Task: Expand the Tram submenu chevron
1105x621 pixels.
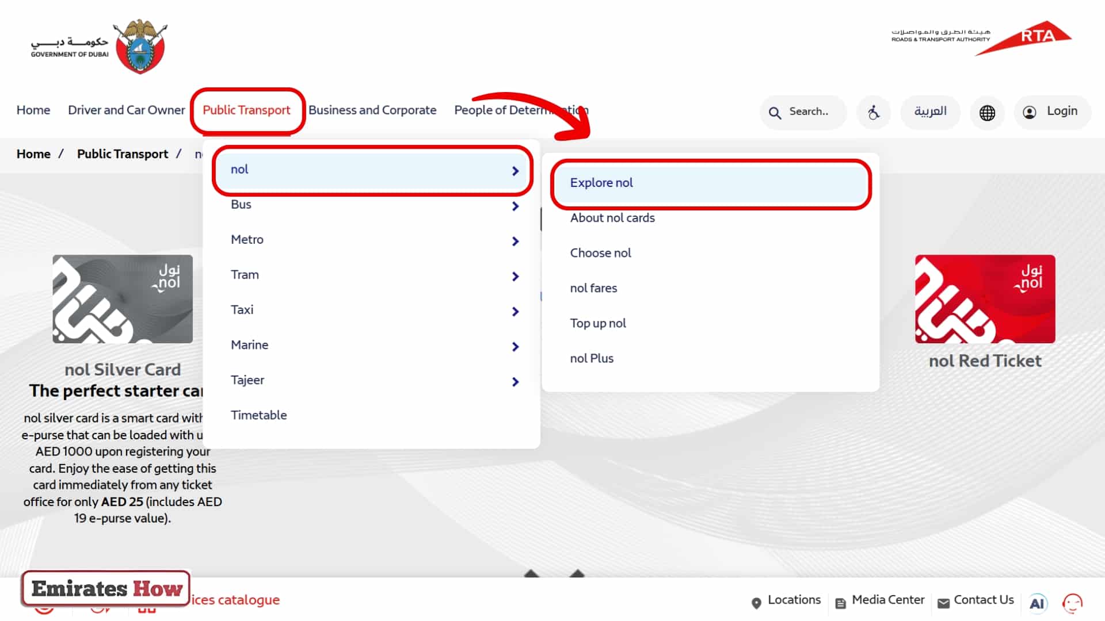Action: click(x=516, y=276)
